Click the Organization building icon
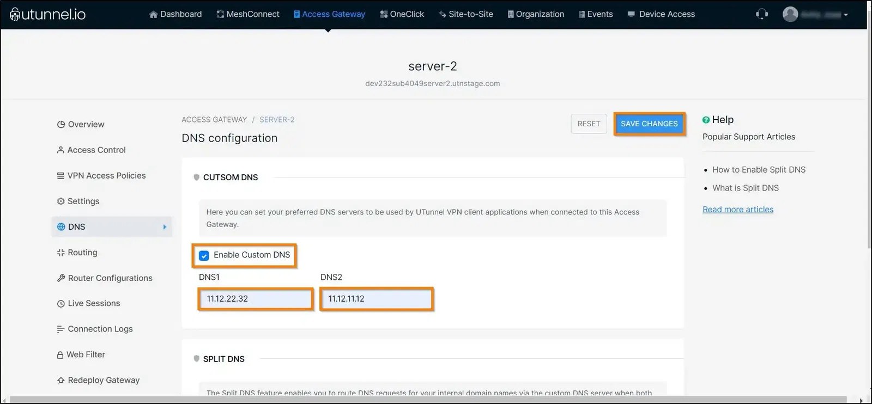872x404 pixels. point(511,14)
